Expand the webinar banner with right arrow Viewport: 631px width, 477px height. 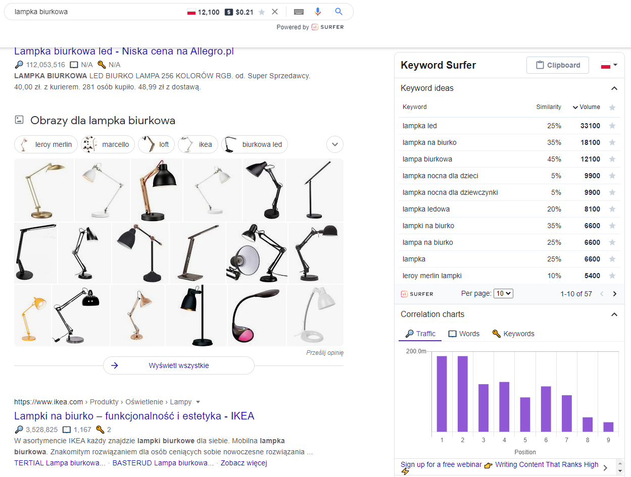coord(605,468)
